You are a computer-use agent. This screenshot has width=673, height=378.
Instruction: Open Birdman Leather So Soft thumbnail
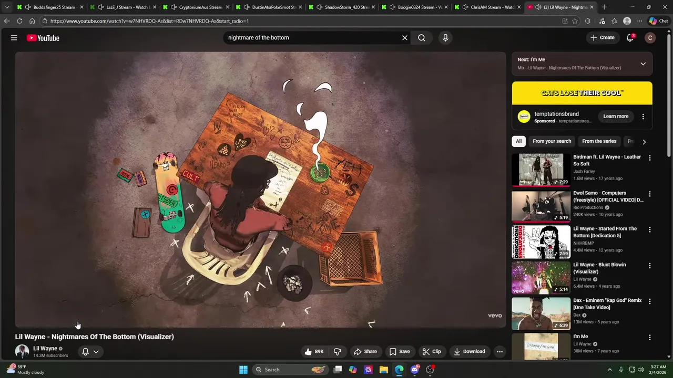pyautogui.click(x=541, y=170)
